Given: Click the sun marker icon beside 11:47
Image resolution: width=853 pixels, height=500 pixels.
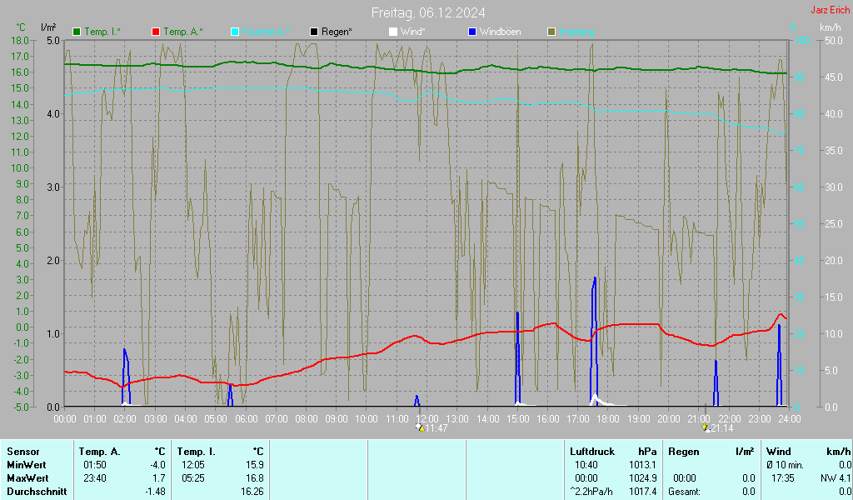Looking at the screenshot, I should pos(420,427).
